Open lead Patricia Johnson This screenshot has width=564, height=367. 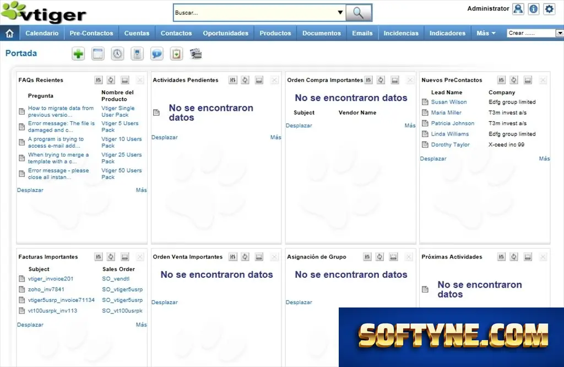pyautogui.click(x=453, y=123)
